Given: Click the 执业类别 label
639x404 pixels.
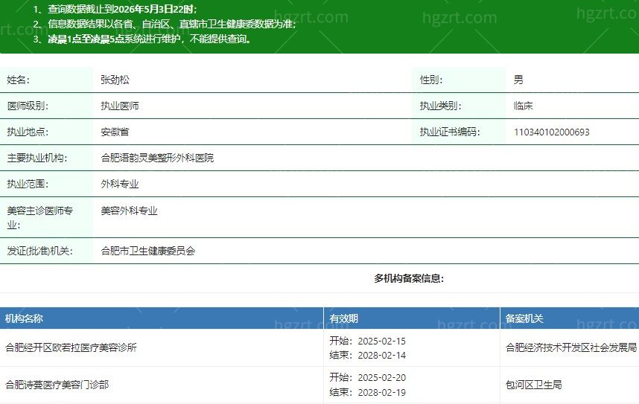Looking at the screenshot, I should coord(441,106).
